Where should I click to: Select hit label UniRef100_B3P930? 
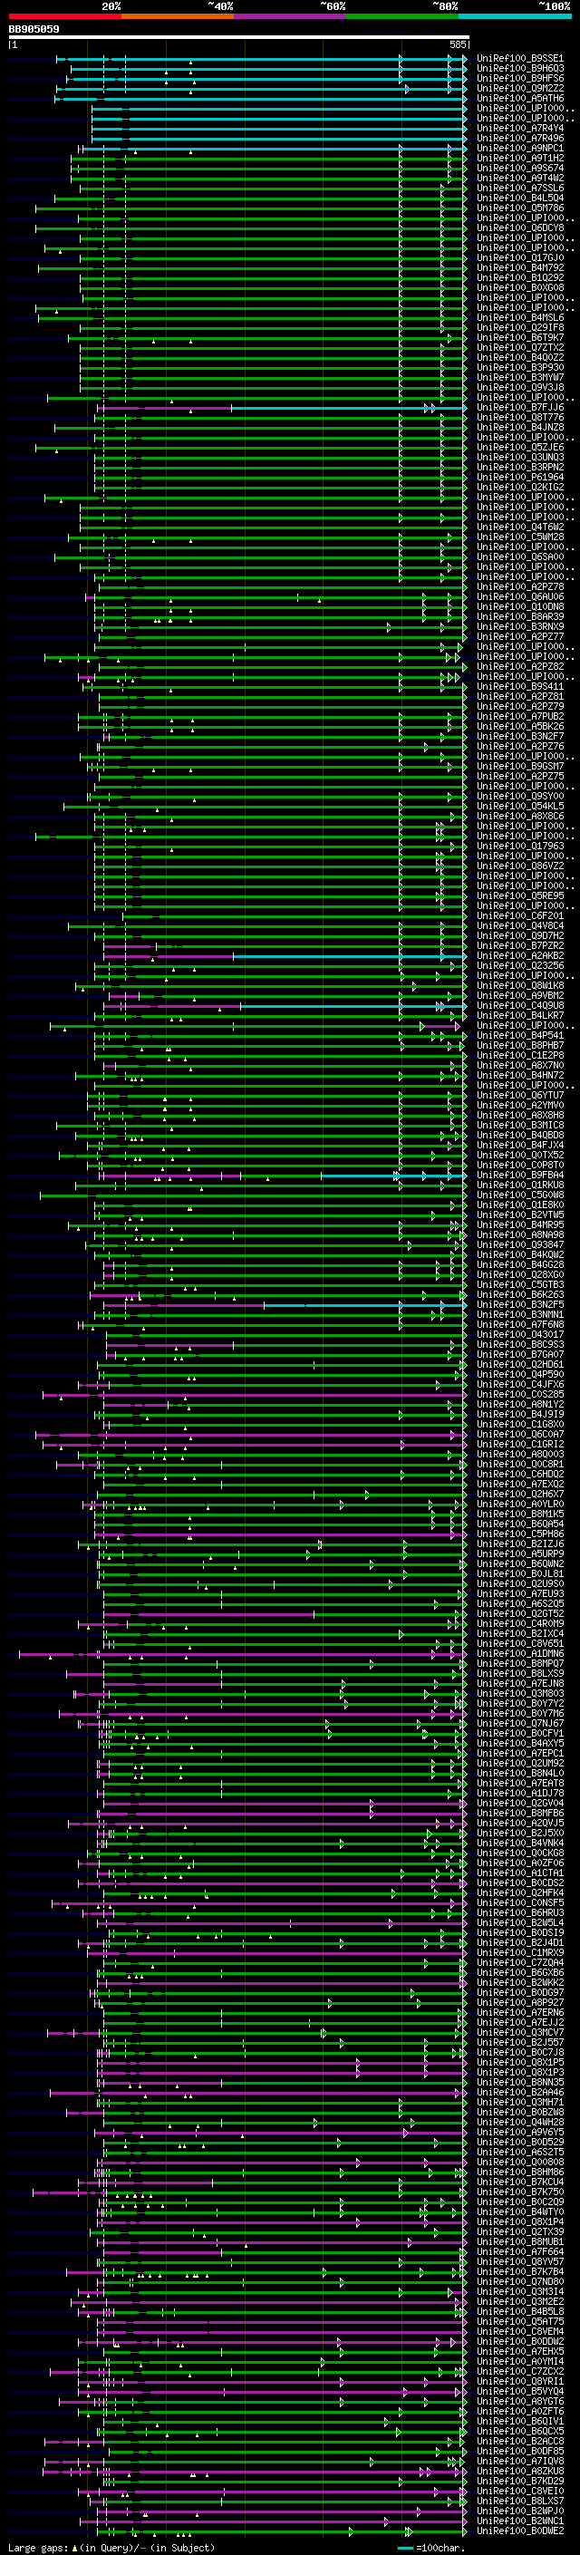click(520, 367)
